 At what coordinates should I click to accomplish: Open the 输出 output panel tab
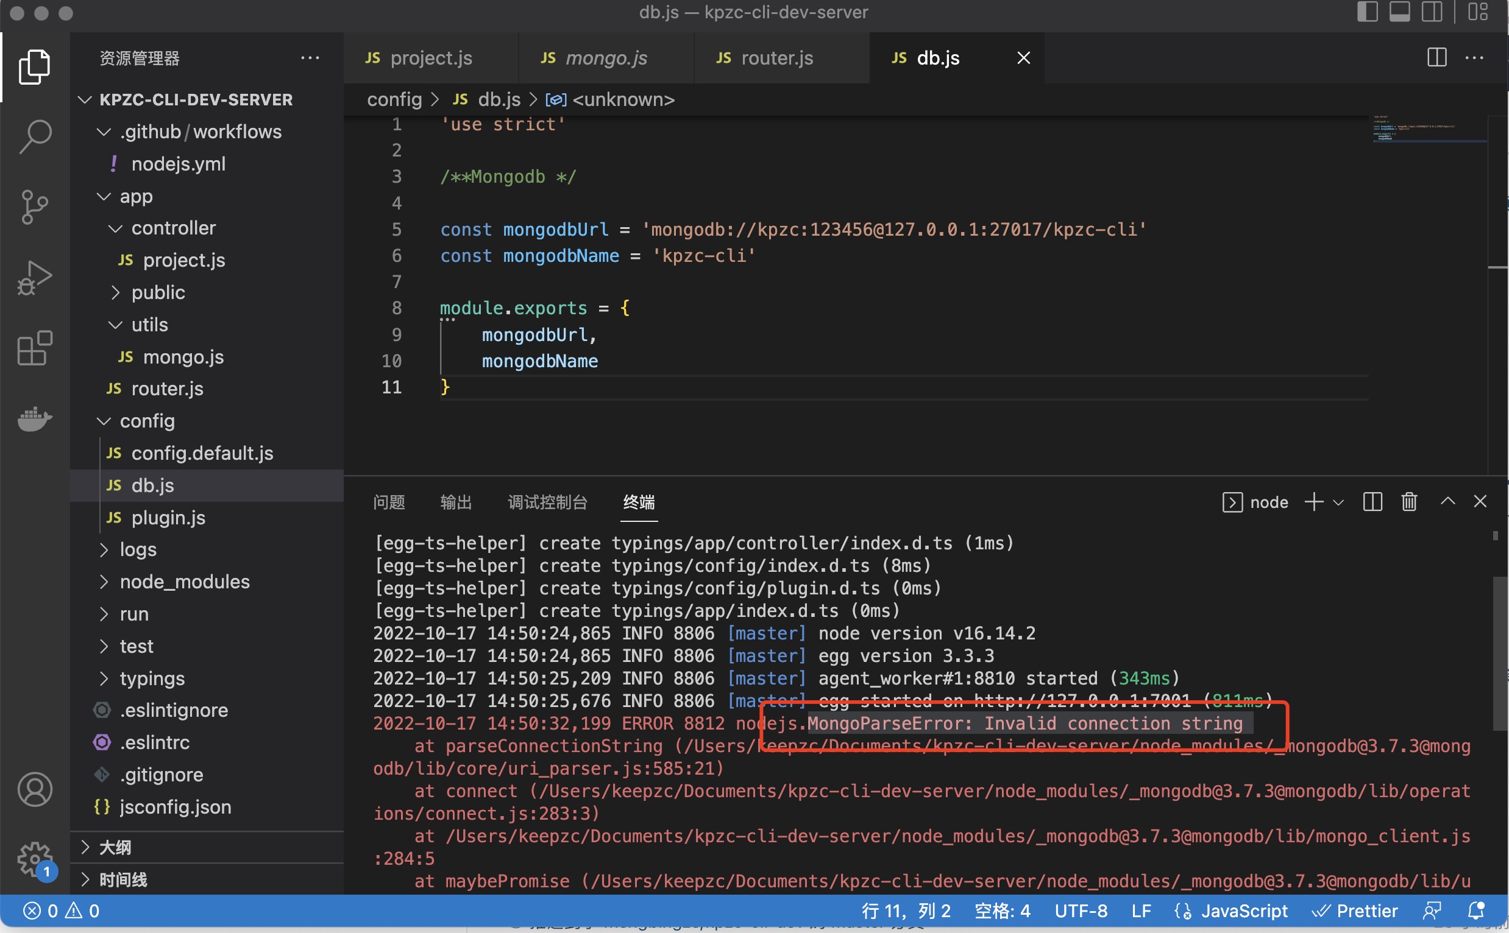456,502
